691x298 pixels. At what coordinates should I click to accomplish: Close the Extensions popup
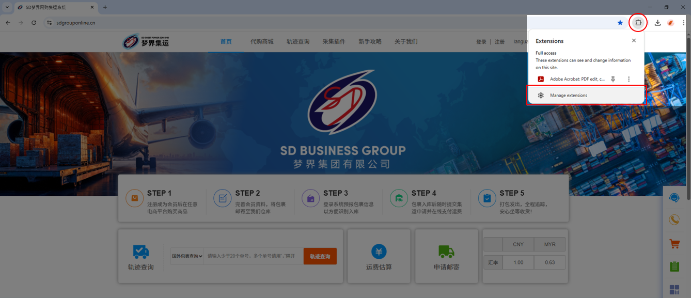[634, 41]
